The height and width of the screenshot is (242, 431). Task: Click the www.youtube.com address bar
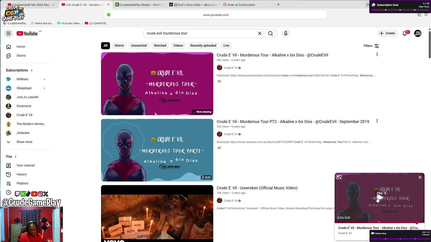point(216,15)
